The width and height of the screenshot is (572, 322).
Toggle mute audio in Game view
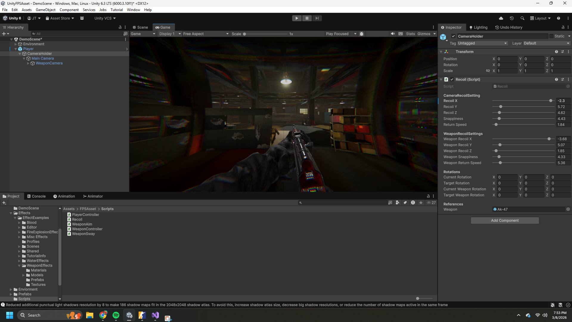pos(393,34)
